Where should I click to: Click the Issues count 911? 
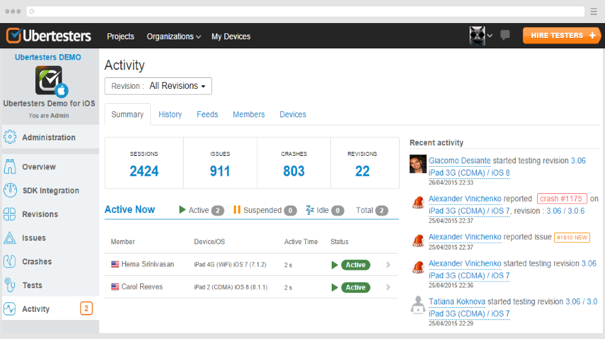point(220,171)
